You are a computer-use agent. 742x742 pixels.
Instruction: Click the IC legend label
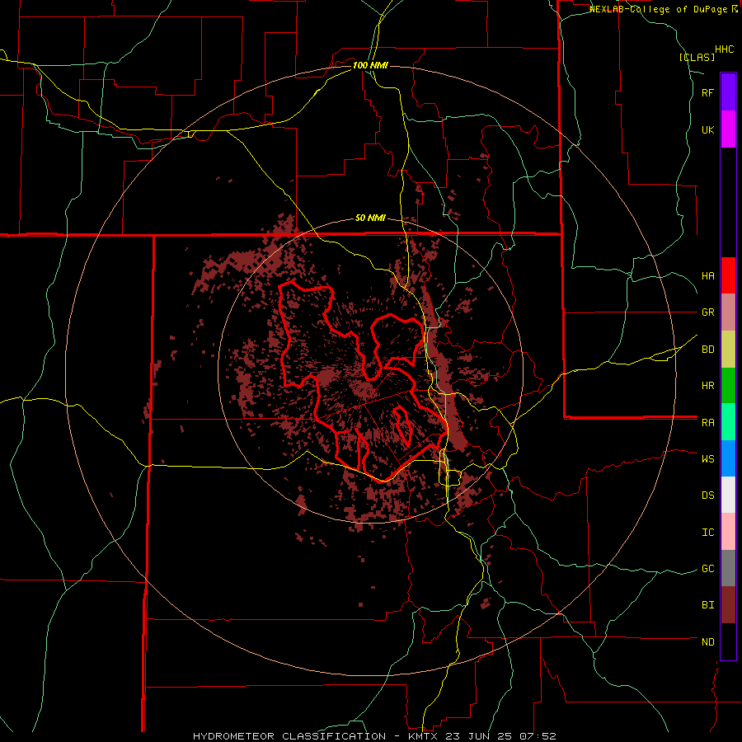[707, 533]
